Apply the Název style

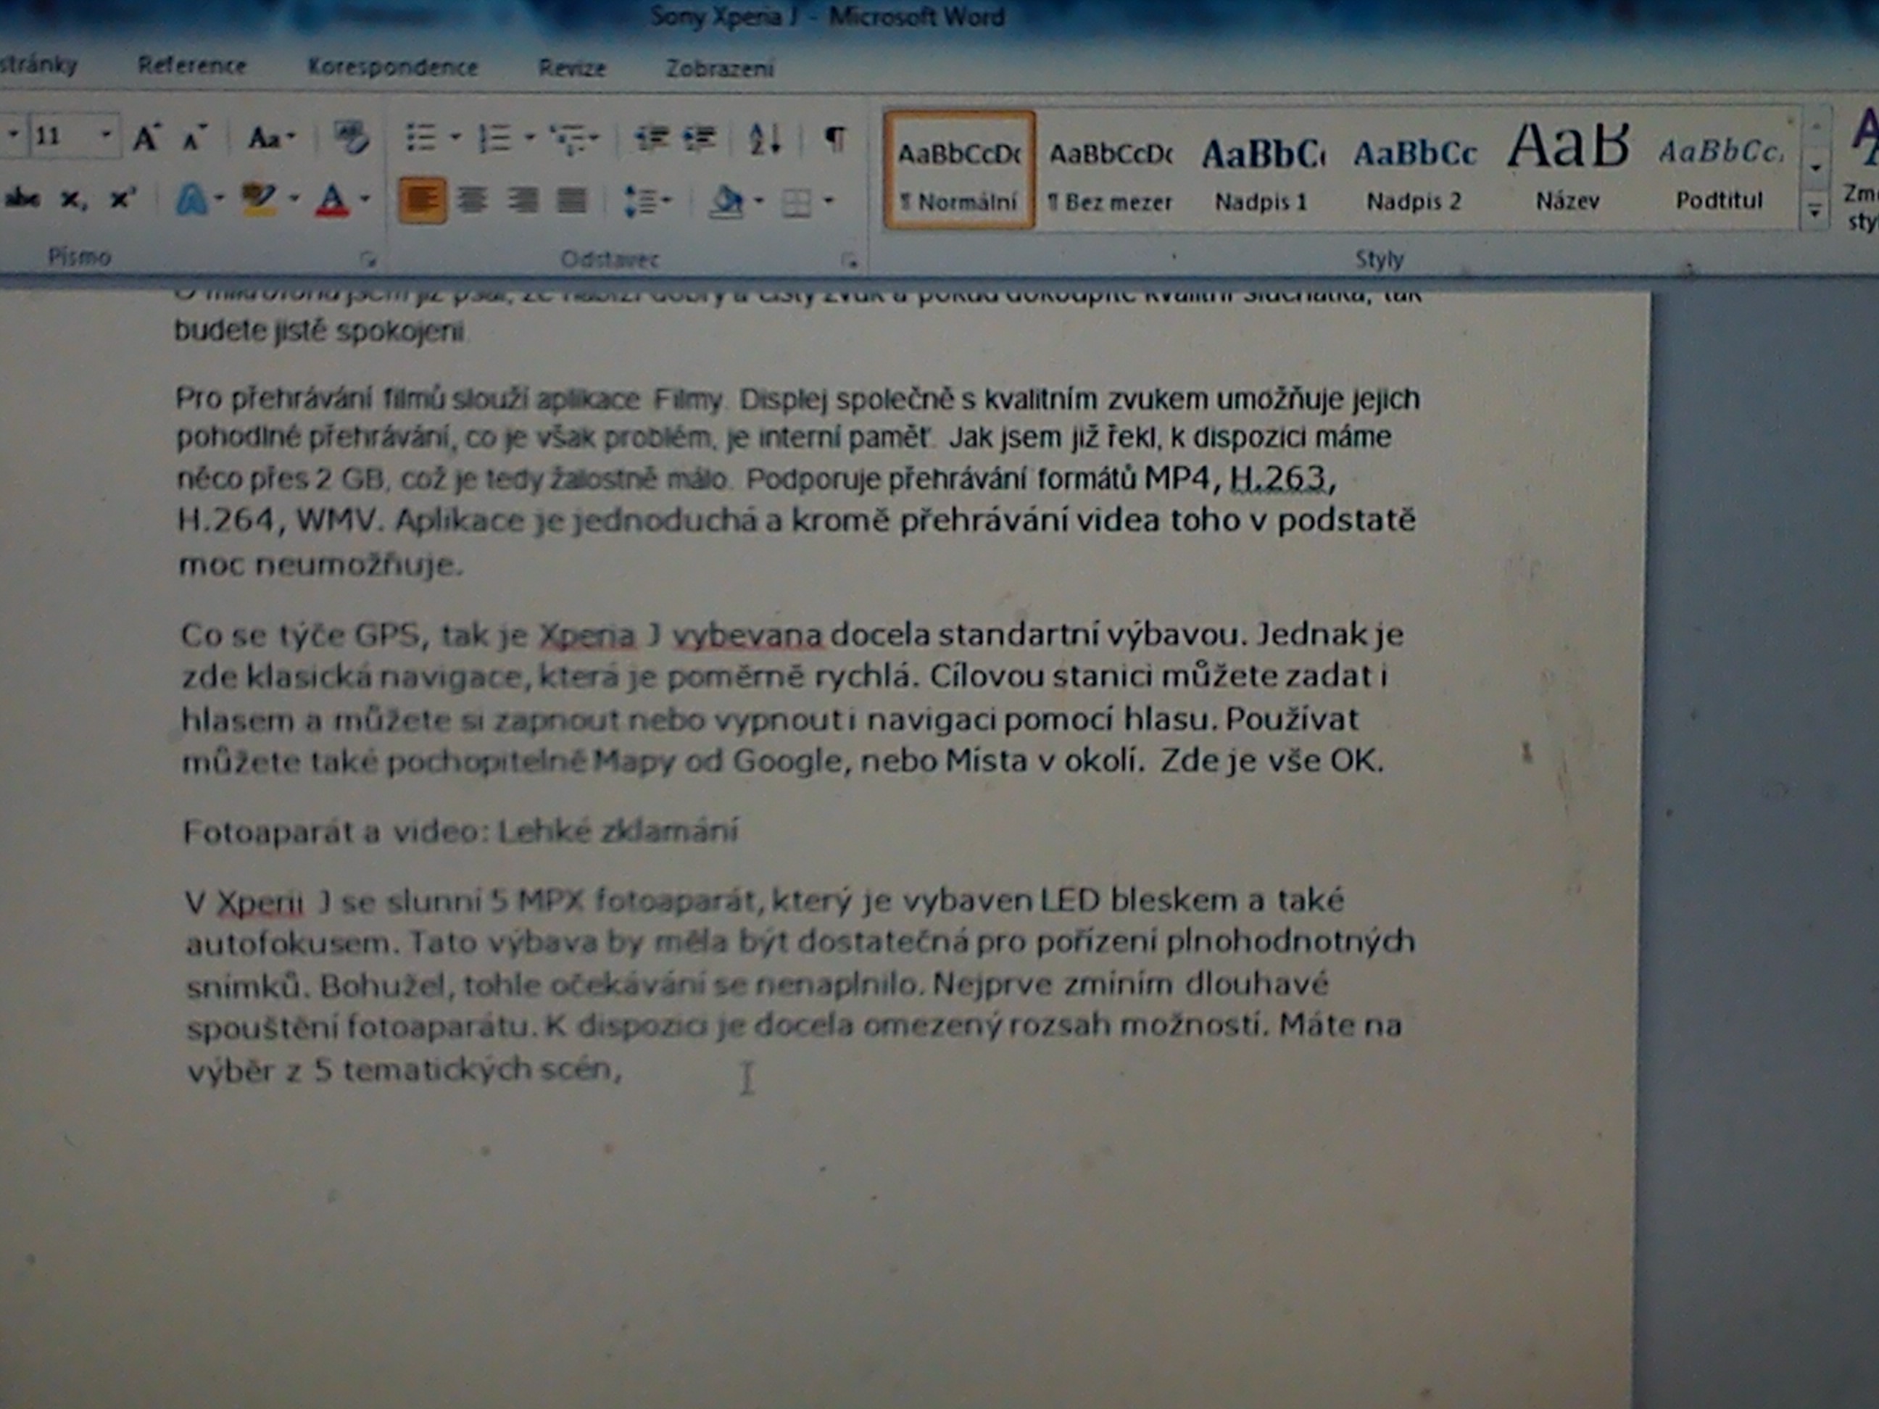pos(1568,170)
